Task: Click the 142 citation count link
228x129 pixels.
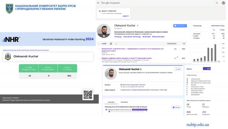Action: coord(175,49)
